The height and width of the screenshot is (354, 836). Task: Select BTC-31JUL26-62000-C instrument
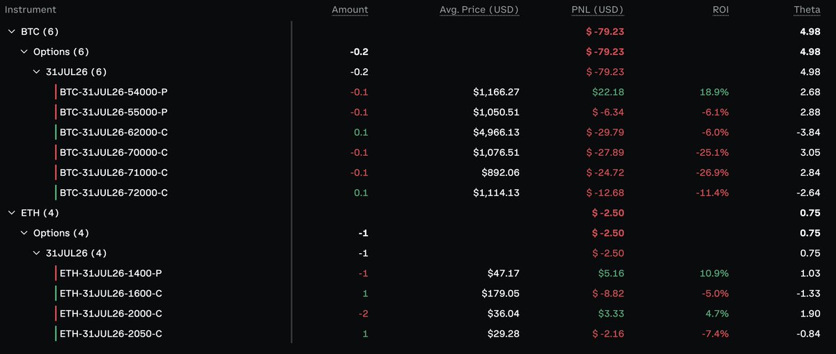114,132
